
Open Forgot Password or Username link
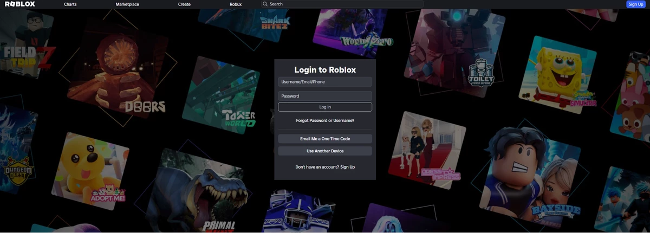tap(325, 120)
